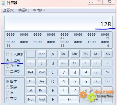The height and width of the screenshot is (105, 117).
Task: Click the backspace arrow button
Action: click(x=64, y=63)
